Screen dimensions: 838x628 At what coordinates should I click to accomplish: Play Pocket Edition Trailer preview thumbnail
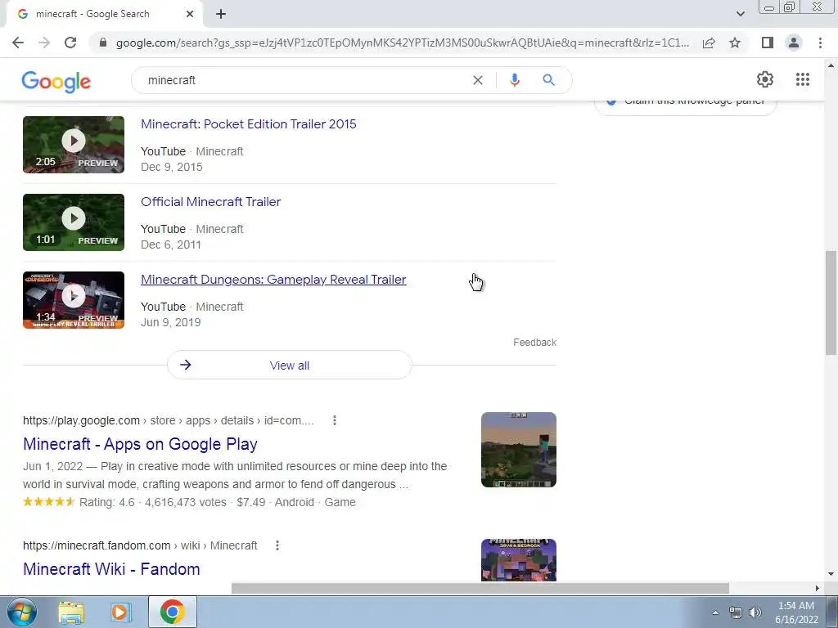[x=74, y=145]
